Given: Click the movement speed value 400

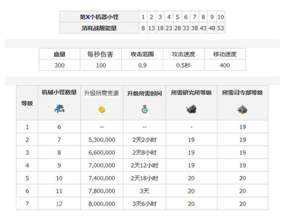Looking at the screenshot, I should click(x=225, y=65).
